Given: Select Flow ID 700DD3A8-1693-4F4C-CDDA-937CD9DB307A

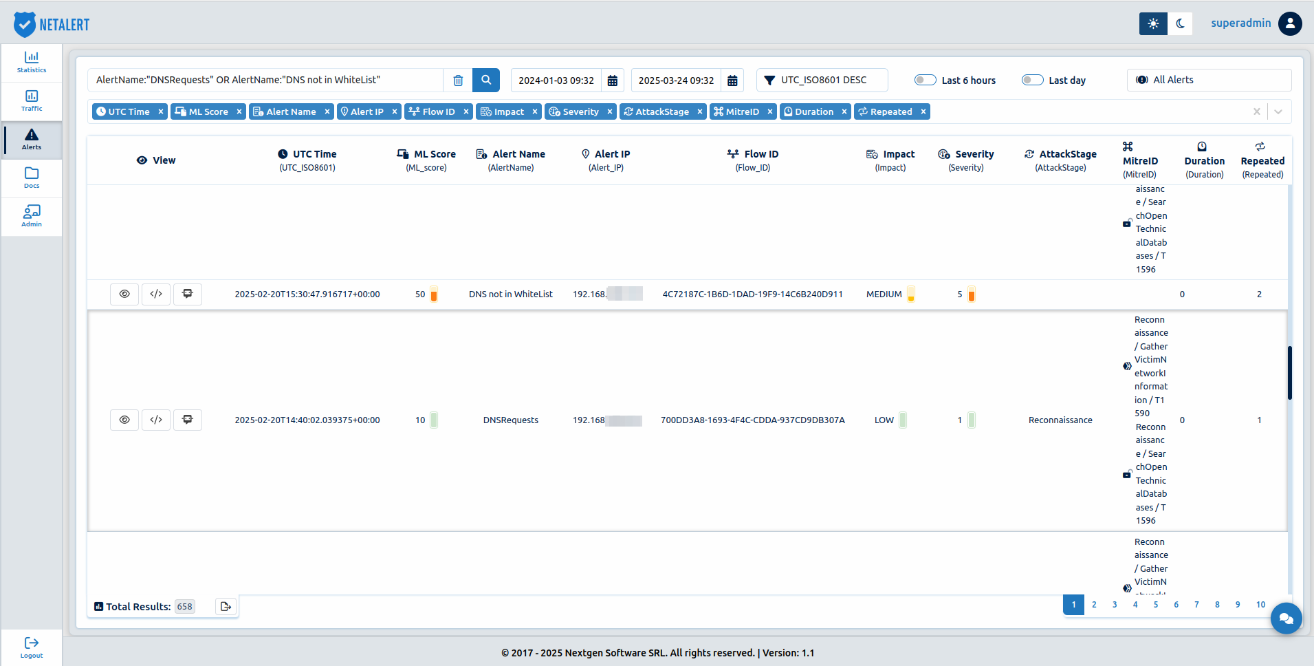Looking at the screenshot, I should click(752, 420).
